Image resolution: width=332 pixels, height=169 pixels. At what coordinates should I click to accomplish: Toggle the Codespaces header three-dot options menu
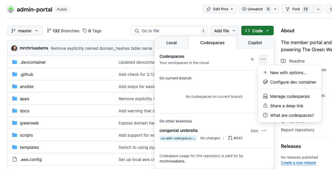[263, 59]
